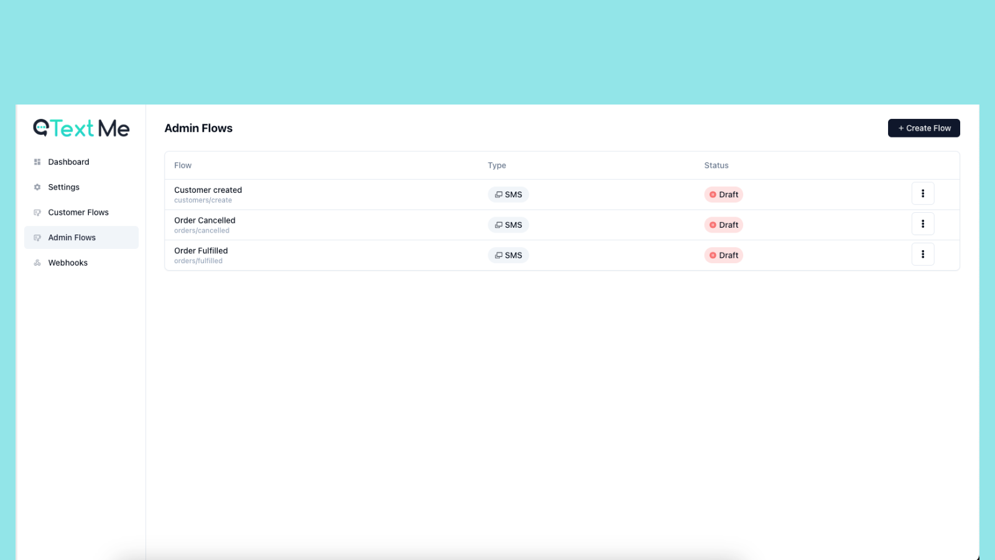Click the SMS icon in Order Fulfilled row
Screen dimensions: 995x560
click(499, 255)
